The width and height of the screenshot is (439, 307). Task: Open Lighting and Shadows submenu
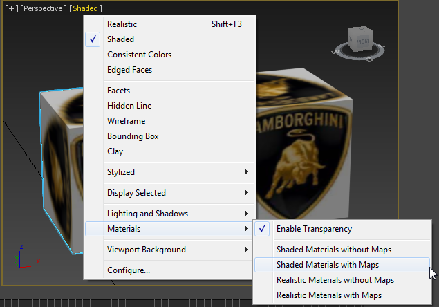point(169,214)
